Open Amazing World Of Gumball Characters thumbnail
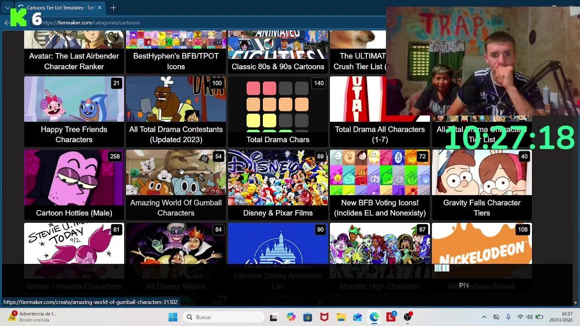This screenshot has height=326, width=580. pos(176,173)
